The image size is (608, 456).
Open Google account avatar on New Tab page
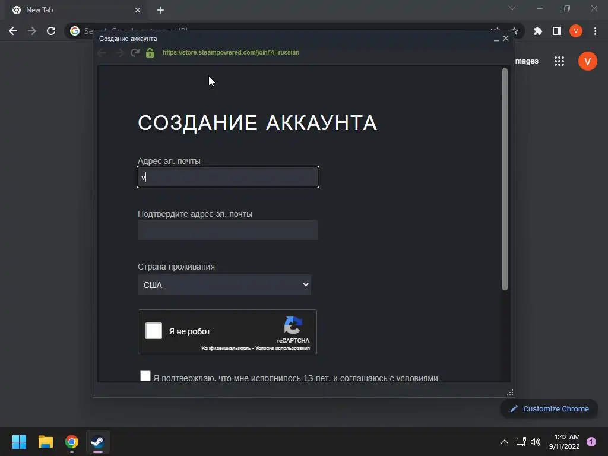587,61
